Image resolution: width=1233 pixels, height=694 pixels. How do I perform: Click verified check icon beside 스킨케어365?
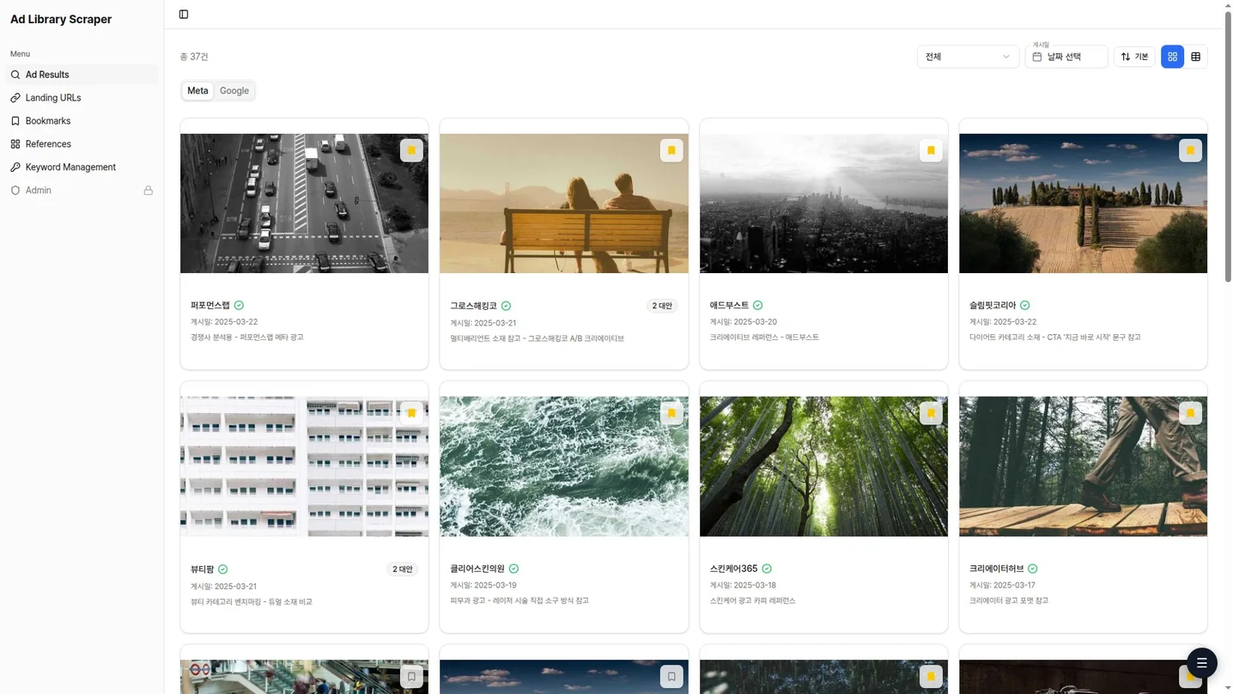767,569
